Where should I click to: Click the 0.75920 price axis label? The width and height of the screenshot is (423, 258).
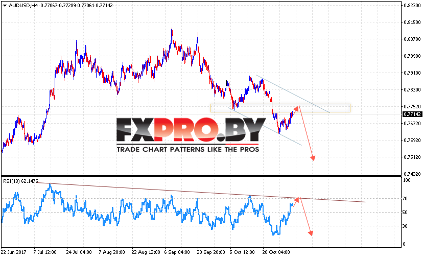coord(412,140)
